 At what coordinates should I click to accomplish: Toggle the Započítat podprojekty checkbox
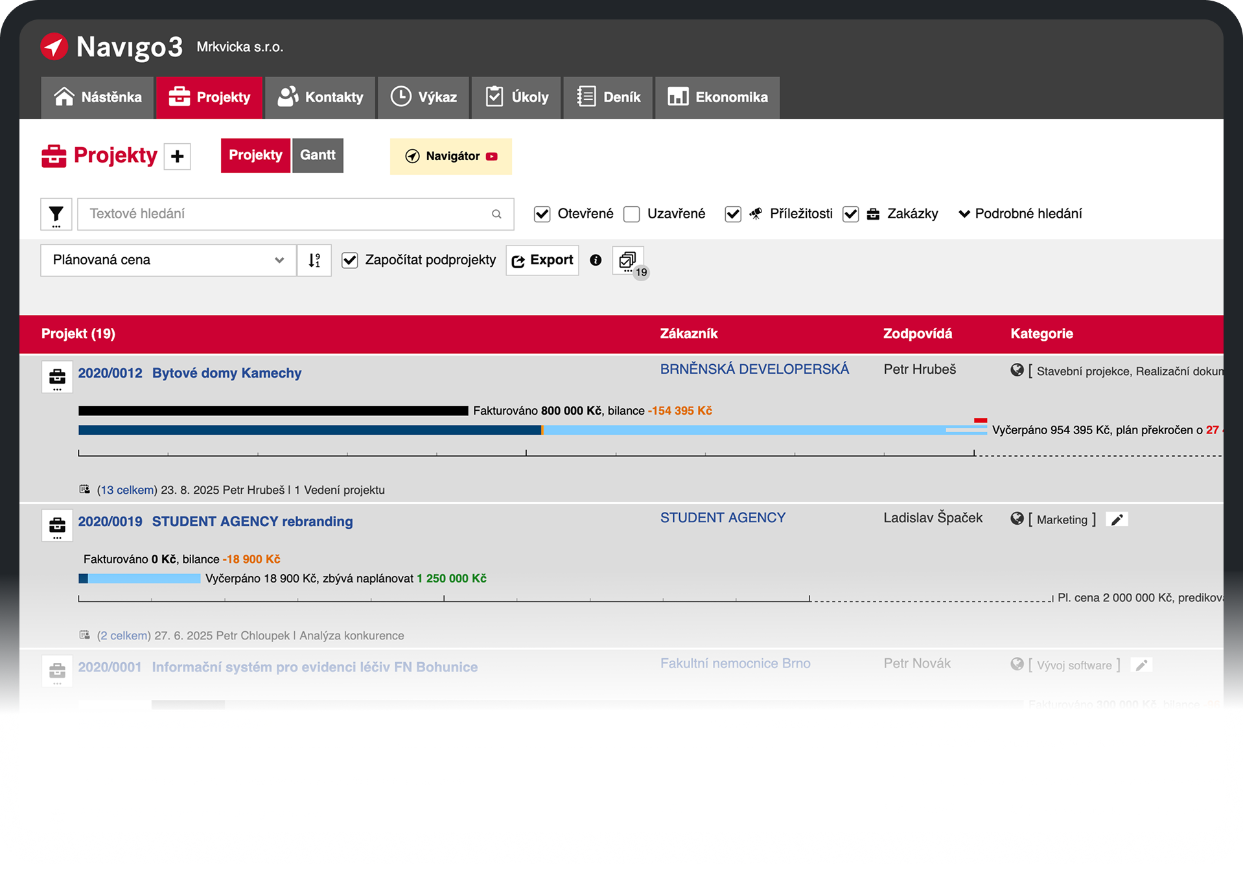350,260
